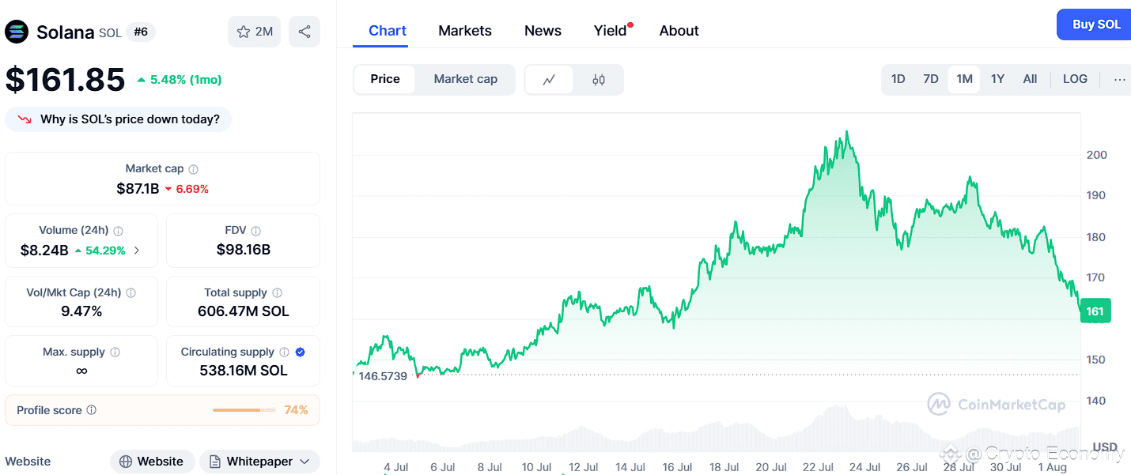Add Solana to watchlist via star button
This screenshot has height=475, width=1131.
click(254, 32)
